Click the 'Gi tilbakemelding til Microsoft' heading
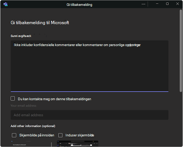The image size is (183, 147). (x=40, y=23)
